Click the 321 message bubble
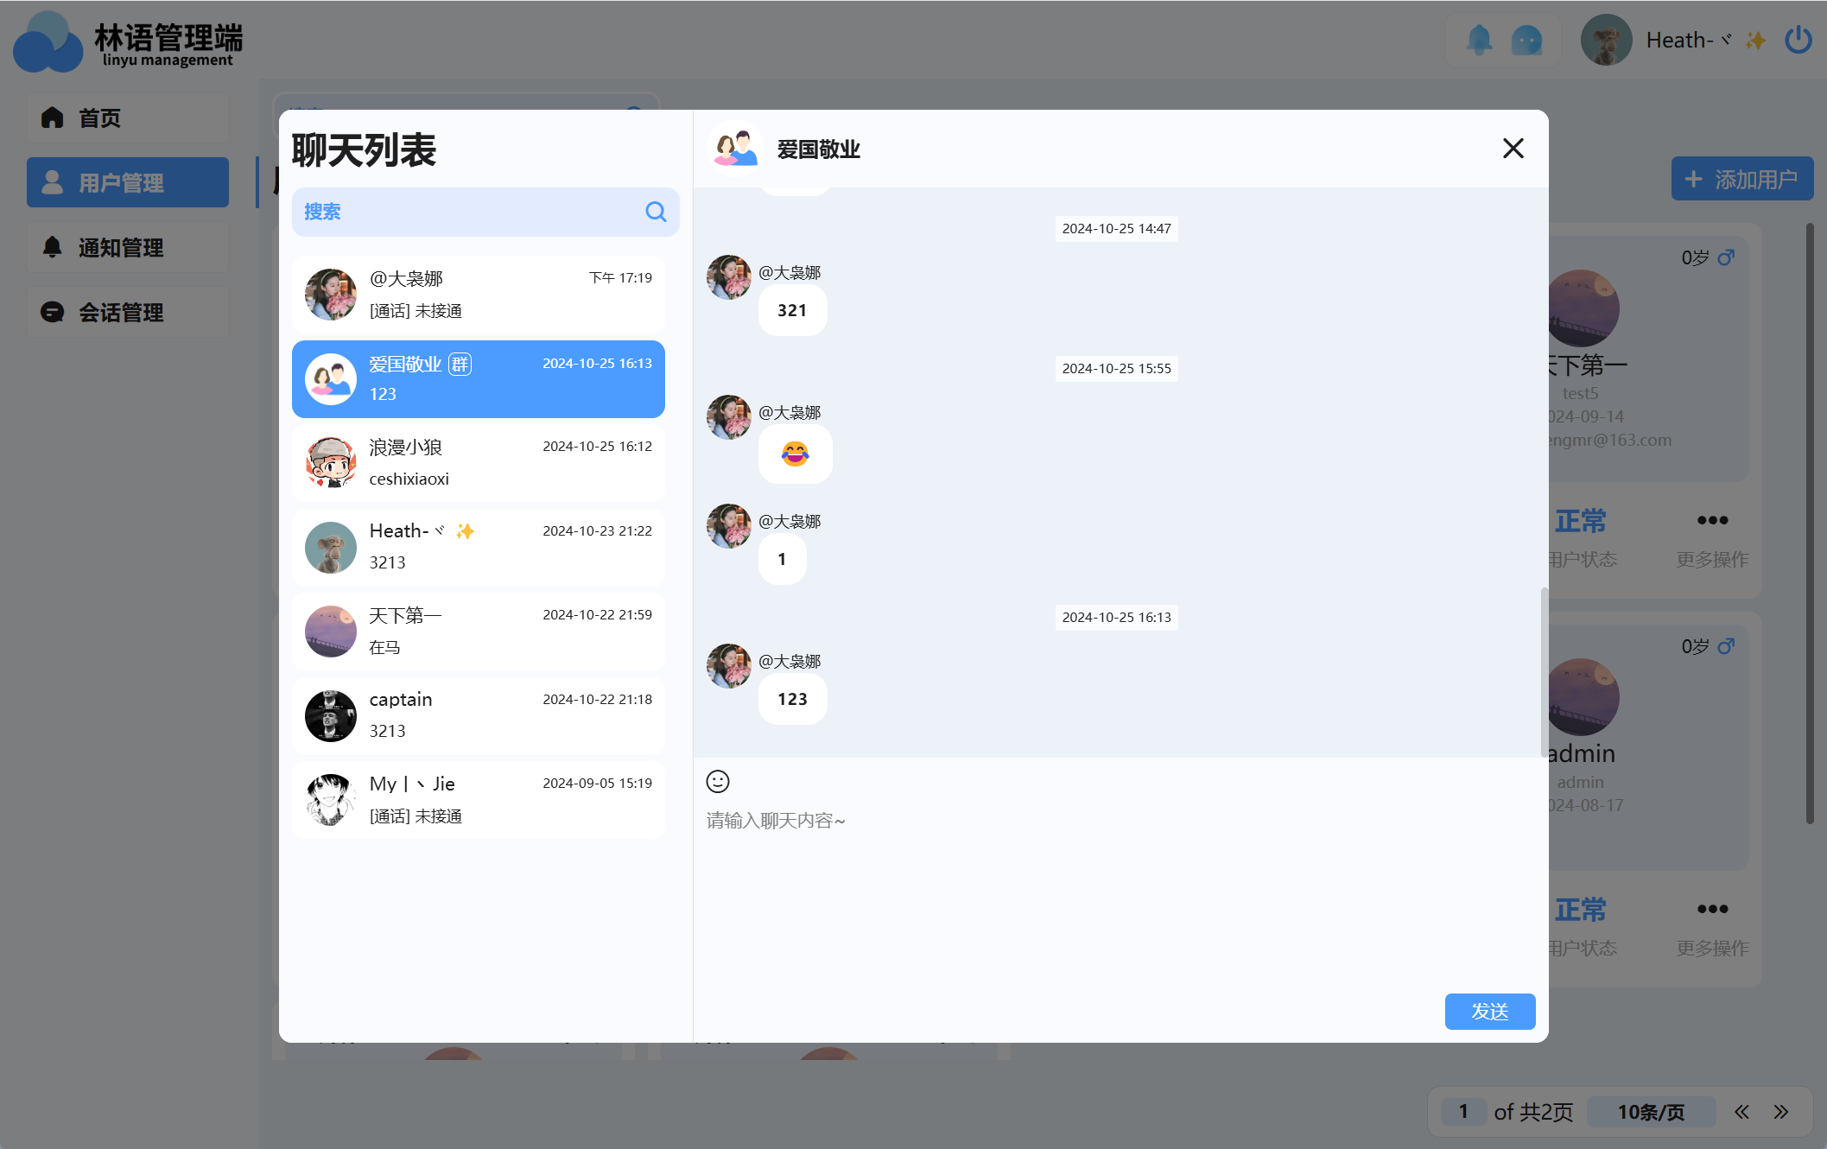 click(792, 310)
